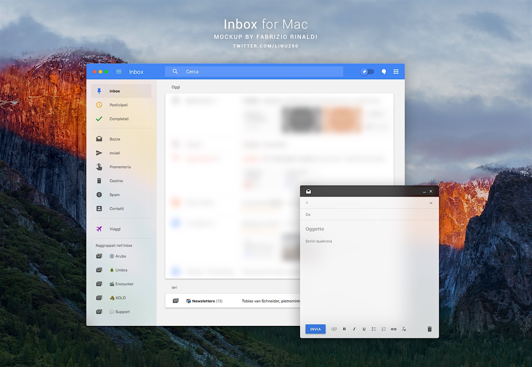Open the Umbra bundle
The width and height of the screenshot is (532, 367).
(x=121, y=270)
